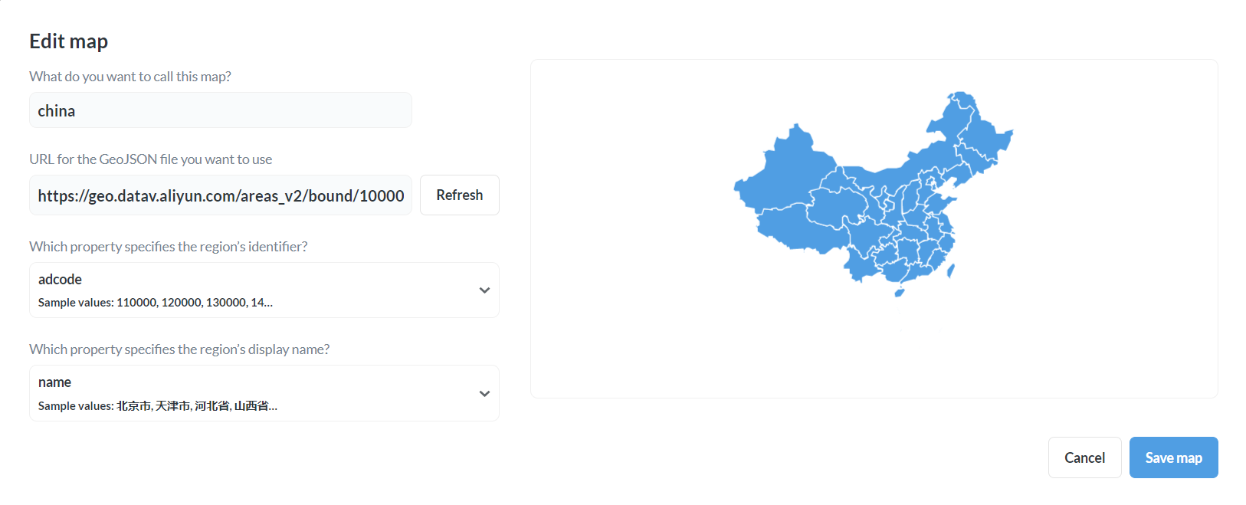
Task: Open the region identifier property dropdown showing adcode
Action: click(264, 290)
